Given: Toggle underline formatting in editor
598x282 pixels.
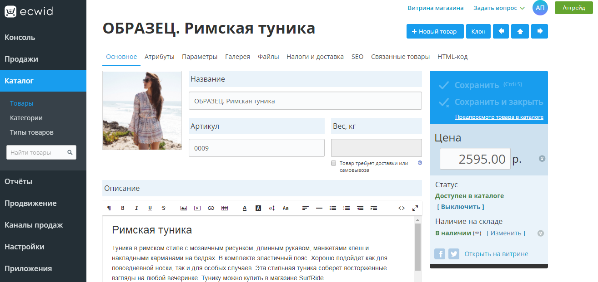Looking at the screenshot, I should click(x=150, y=208).
